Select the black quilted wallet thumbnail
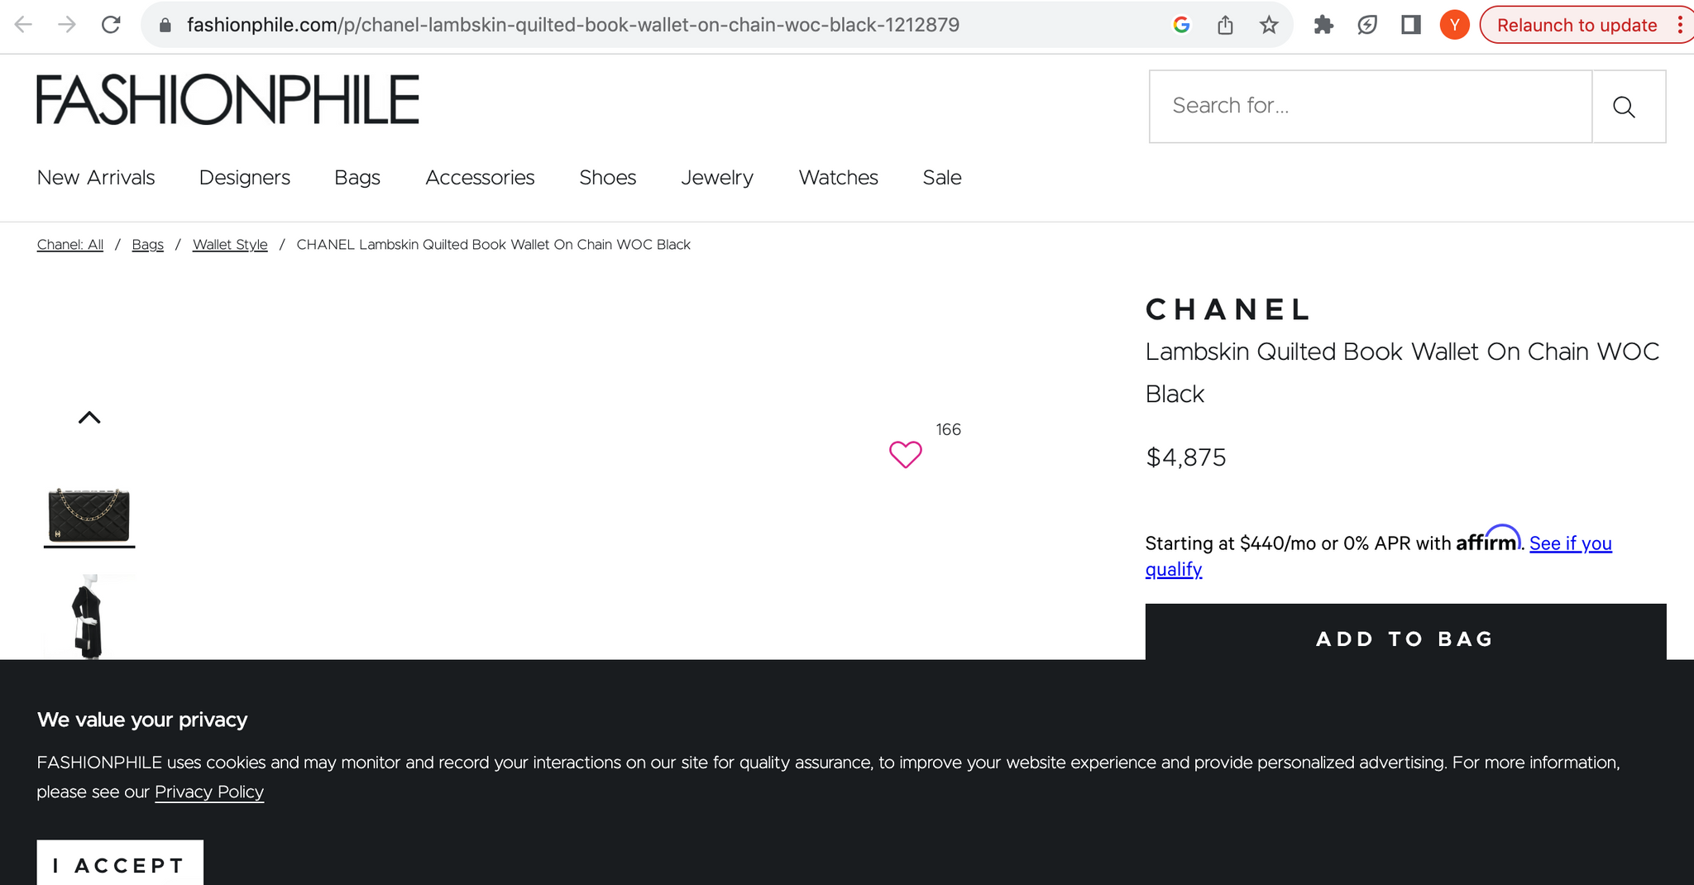The height and width of the screenshot is (885, 1694). [x=89, y=514]
